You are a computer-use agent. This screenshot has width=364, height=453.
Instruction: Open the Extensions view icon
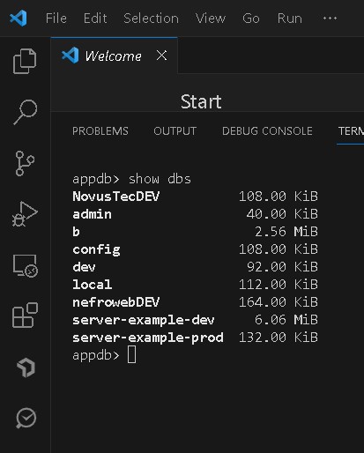[x=26, y=316]
